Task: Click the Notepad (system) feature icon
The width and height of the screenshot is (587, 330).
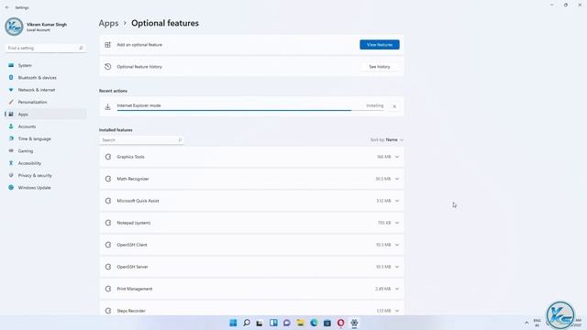Action: 108,223
